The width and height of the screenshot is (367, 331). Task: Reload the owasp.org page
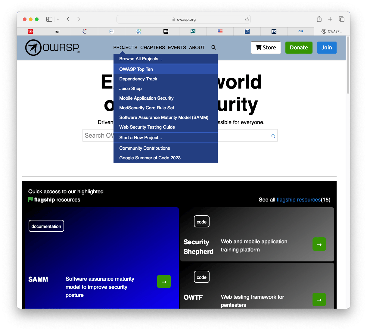click(247, 19)
